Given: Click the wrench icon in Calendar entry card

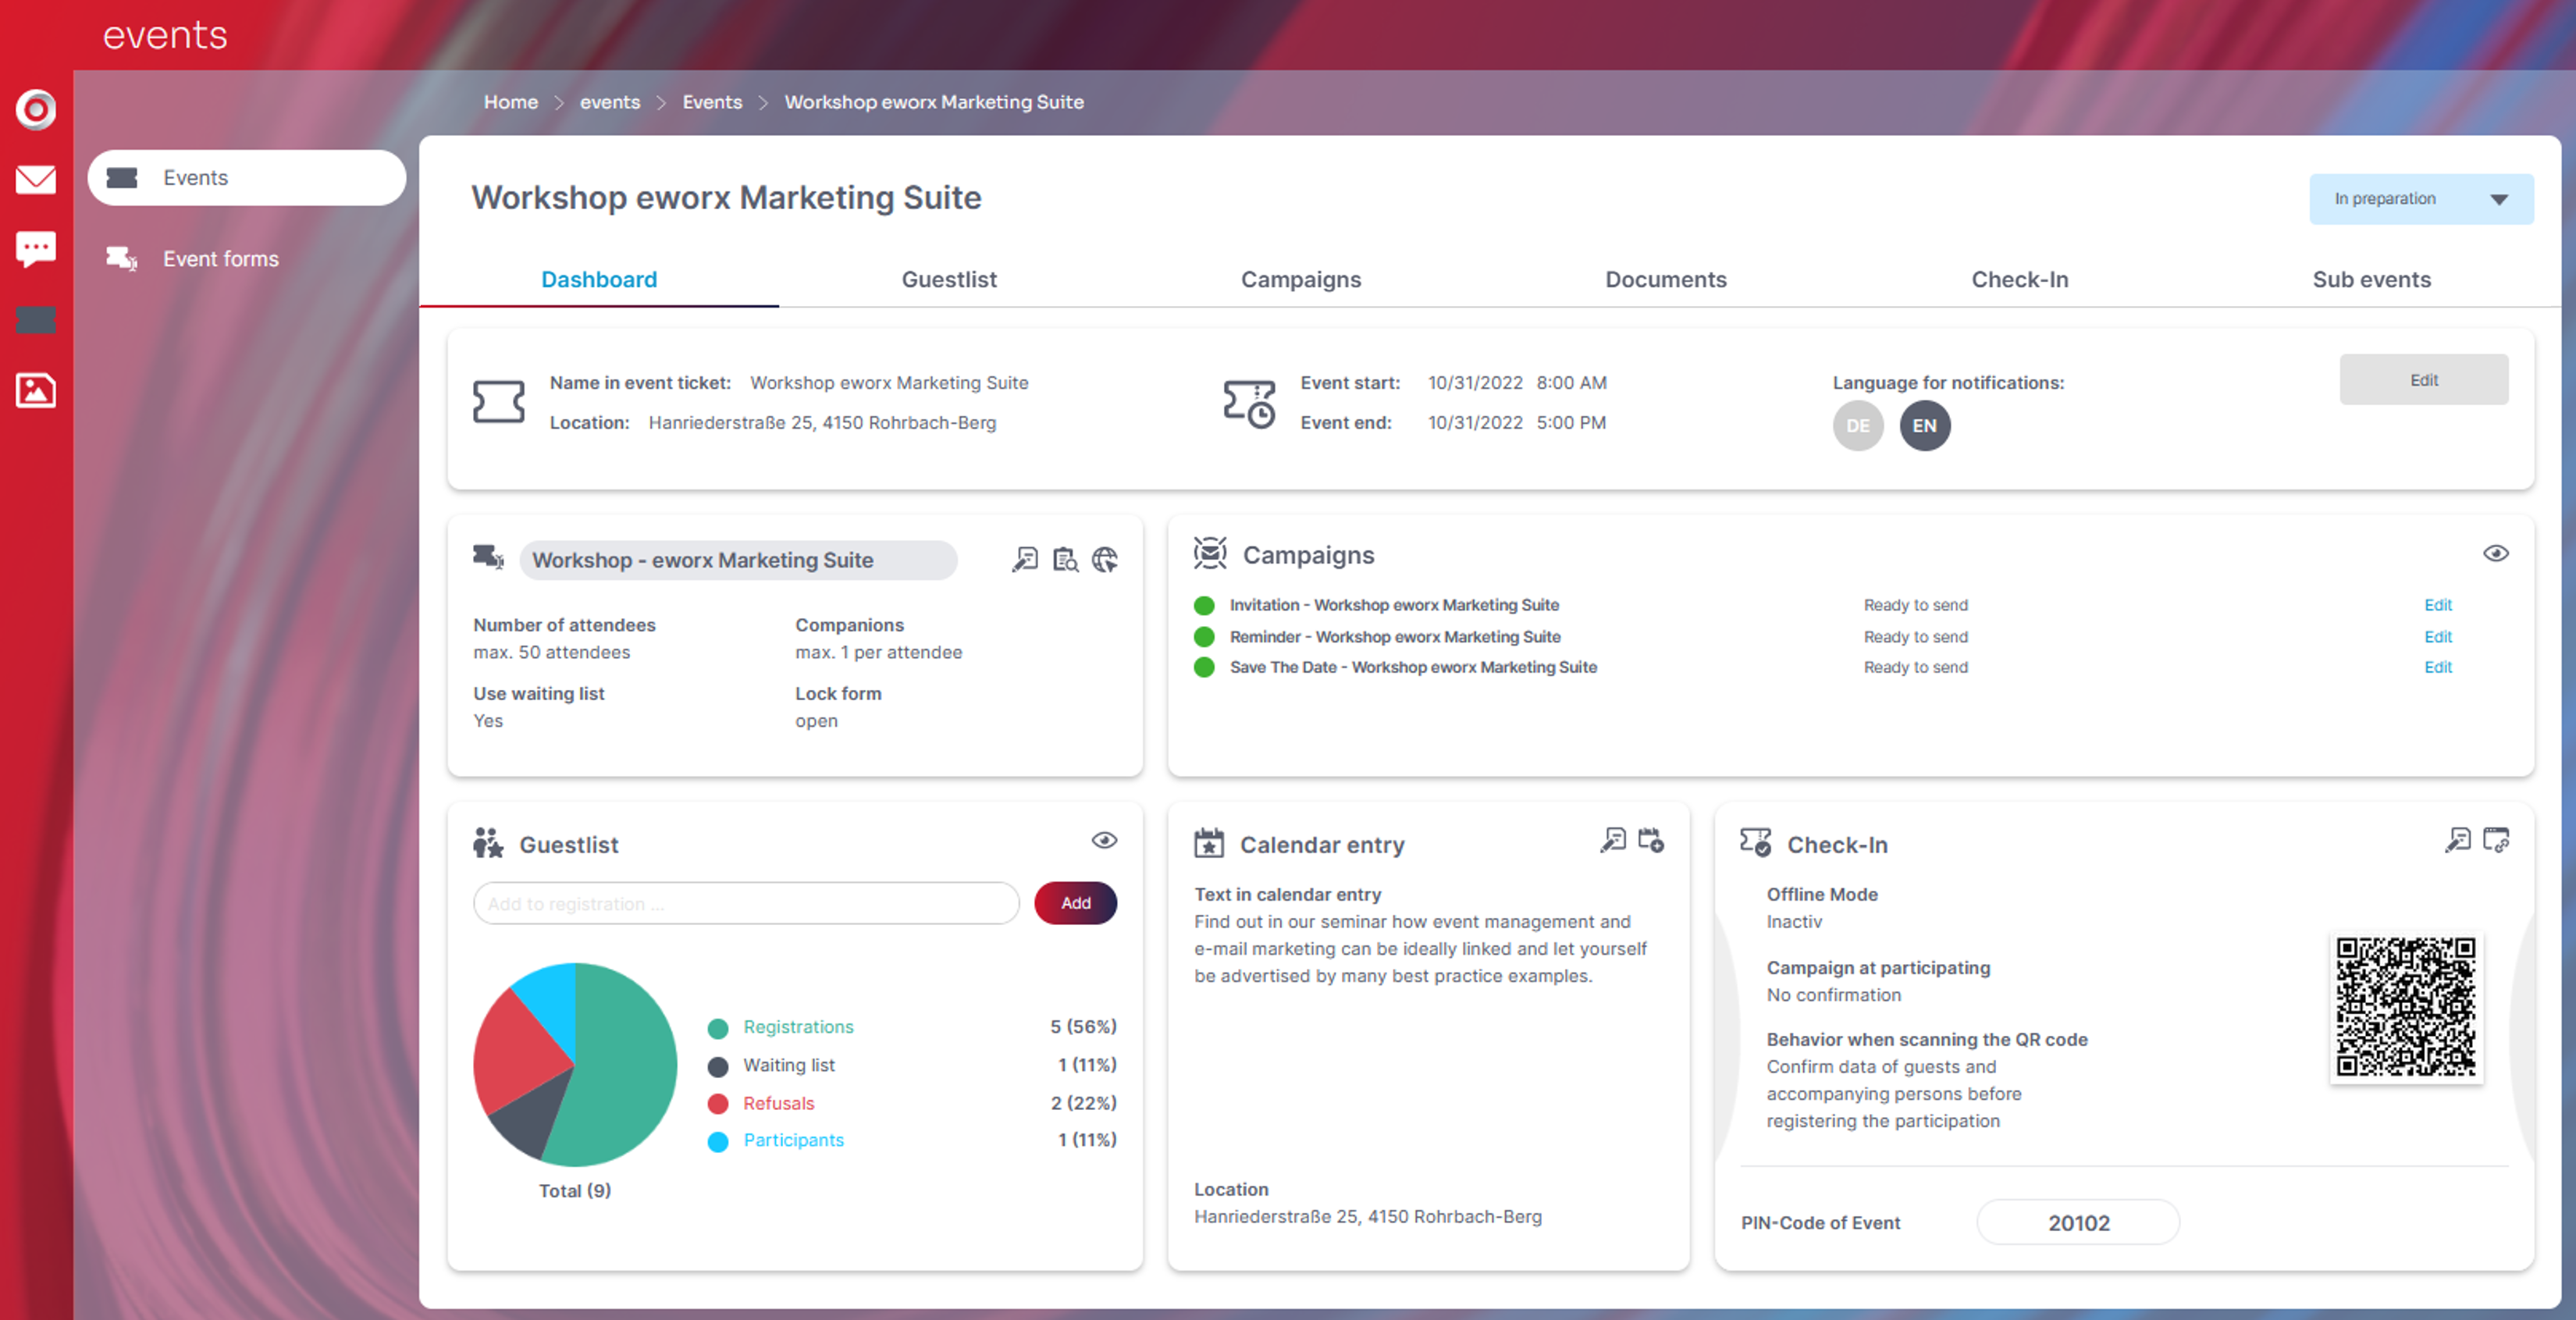Looking at the screenshot, I should (1612, 840).
